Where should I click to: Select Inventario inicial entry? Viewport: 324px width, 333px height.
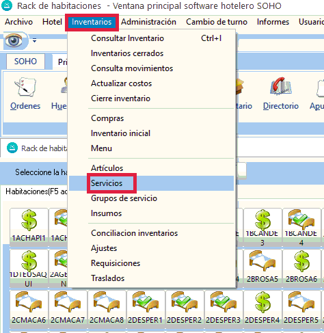[151, 133]
